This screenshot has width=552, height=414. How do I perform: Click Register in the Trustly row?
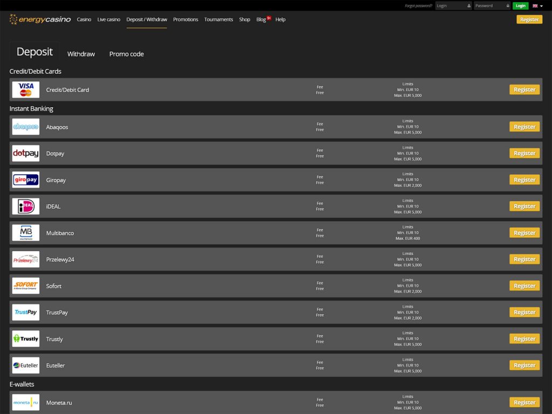coord(524,339)
